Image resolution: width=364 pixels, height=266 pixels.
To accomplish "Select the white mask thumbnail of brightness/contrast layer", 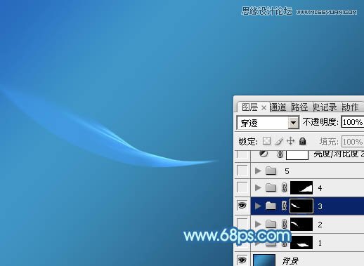I will [297, 155].
